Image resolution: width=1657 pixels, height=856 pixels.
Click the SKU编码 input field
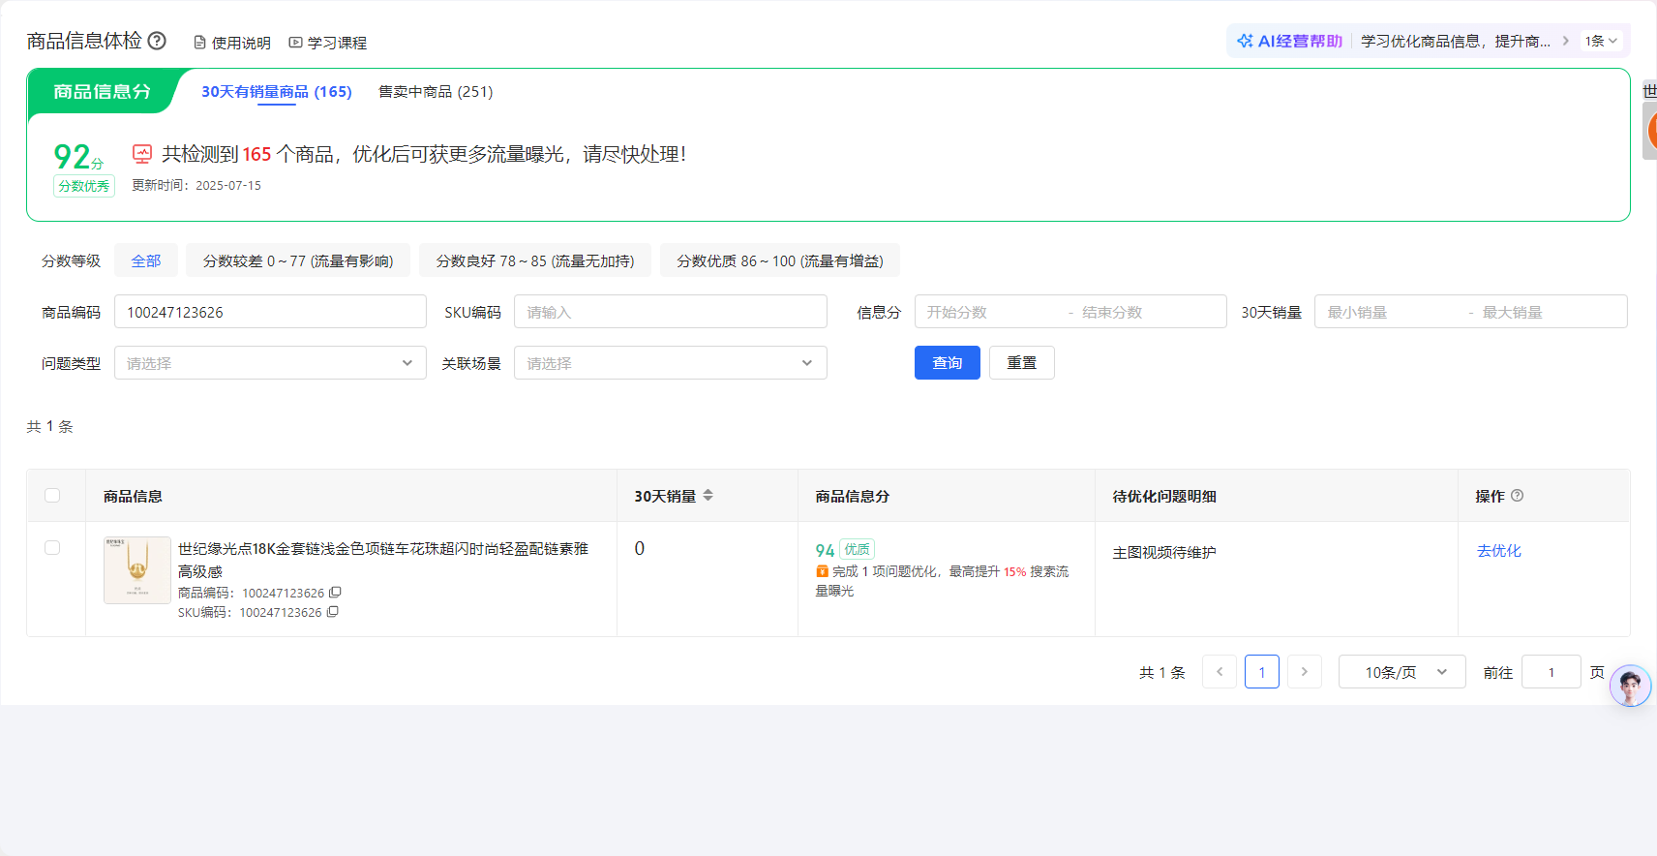[x=670, y=312]
